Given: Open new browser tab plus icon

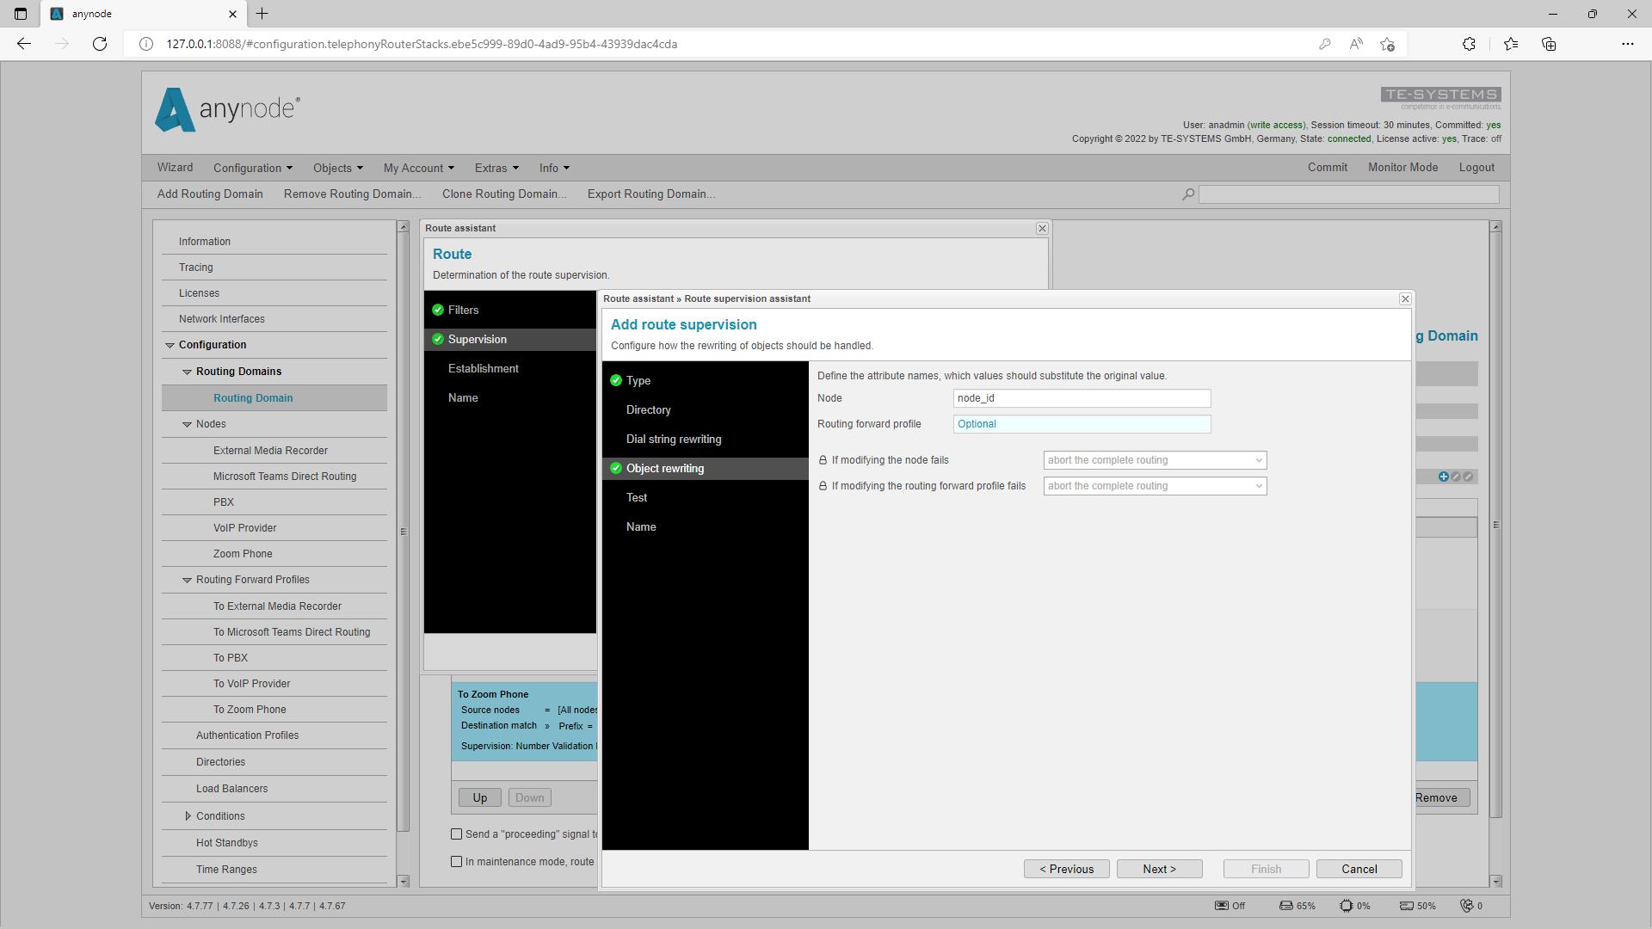Looking at the screenshot, I should pyautogui.click(x=262, y=14).
